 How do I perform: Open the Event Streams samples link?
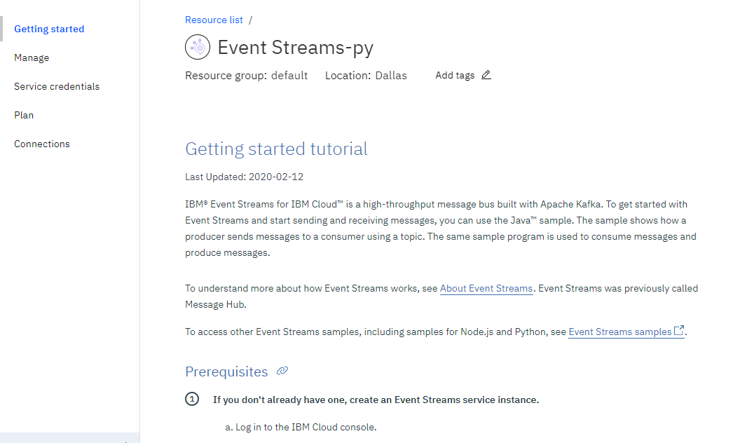[x=619, y=332]
